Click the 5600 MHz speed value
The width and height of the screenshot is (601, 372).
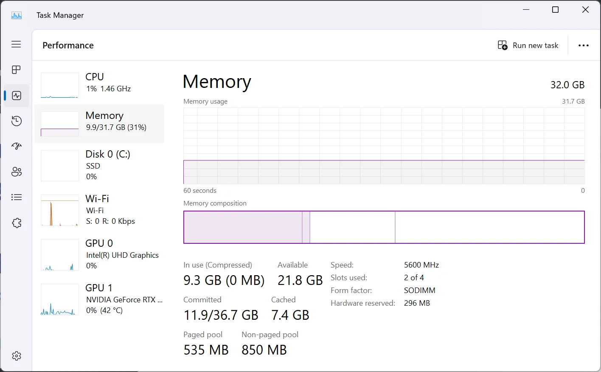point(421,265)
